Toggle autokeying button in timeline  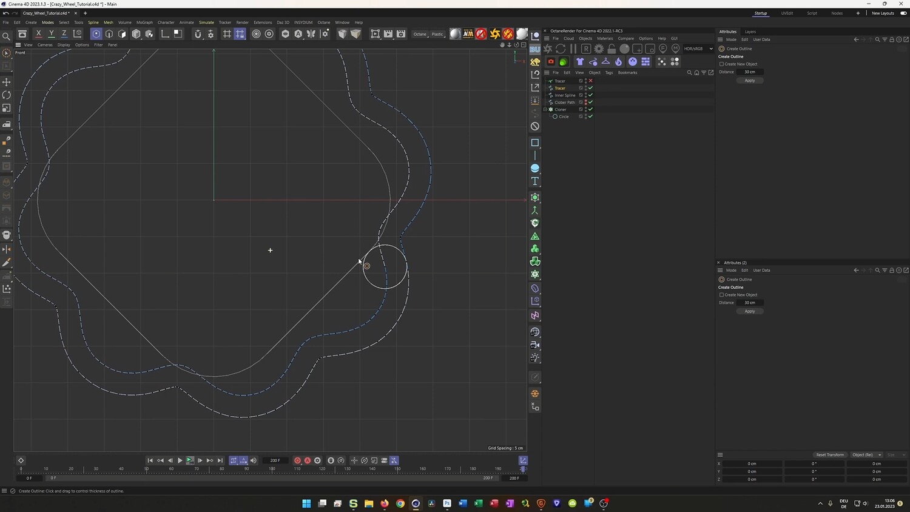click(x=308, y=460)
